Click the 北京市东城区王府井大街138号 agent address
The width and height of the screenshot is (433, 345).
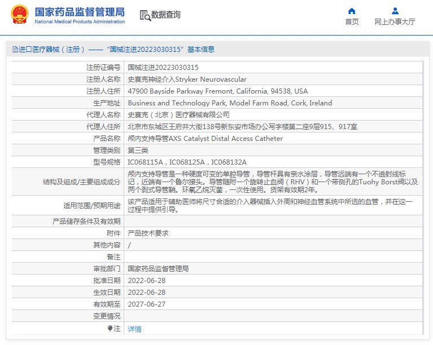click(x=242, y=127)
